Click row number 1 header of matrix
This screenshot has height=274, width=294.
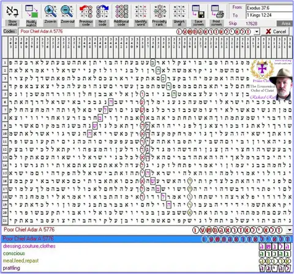pyautogui.click(x=5, y=63)
